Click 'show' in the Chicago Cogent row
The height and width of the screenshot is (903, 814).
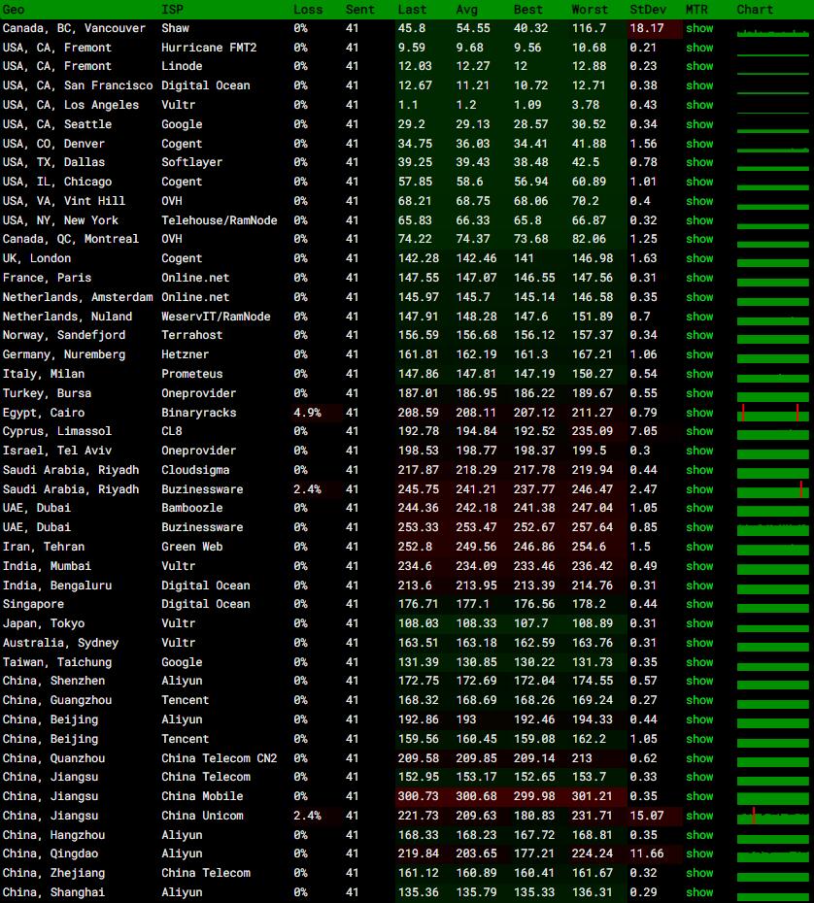[699, 182]
